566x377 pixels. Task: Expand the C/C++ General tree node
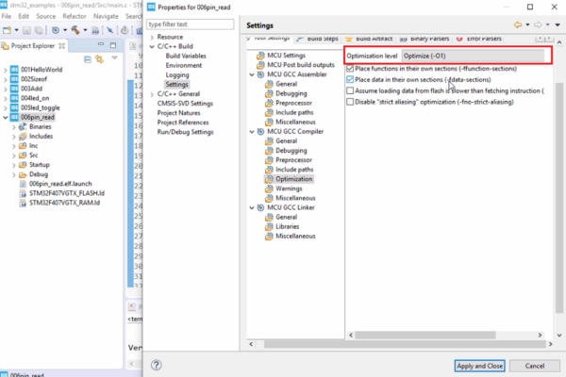coord(152,94)
